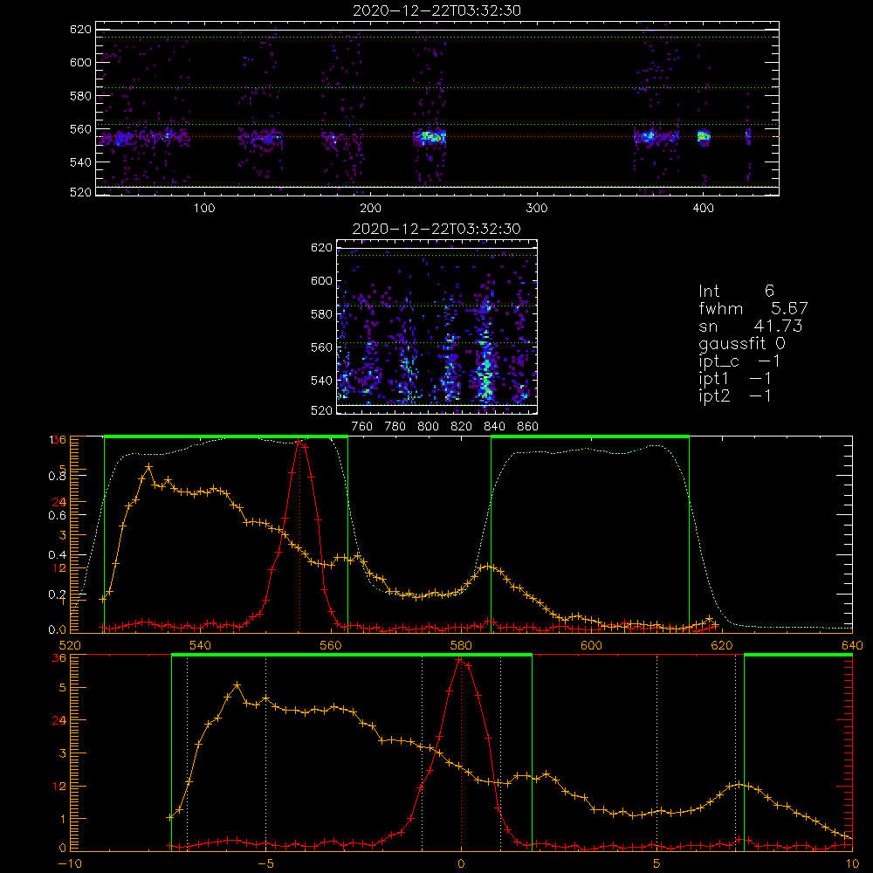This screenshot has width=873, height=873.
Task: Click x-axis label 820 under the middle image
Action: [x=462, y=427]
